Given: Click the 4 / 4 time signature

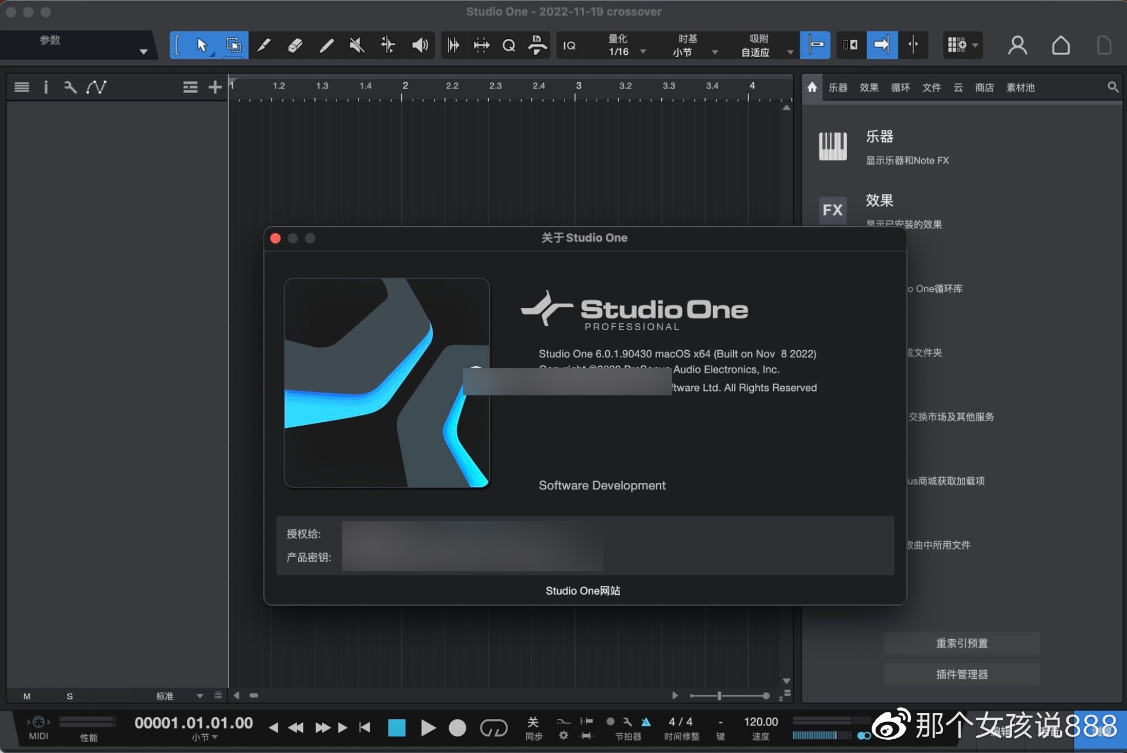Looking at the screenshot, I should point(681,722).
